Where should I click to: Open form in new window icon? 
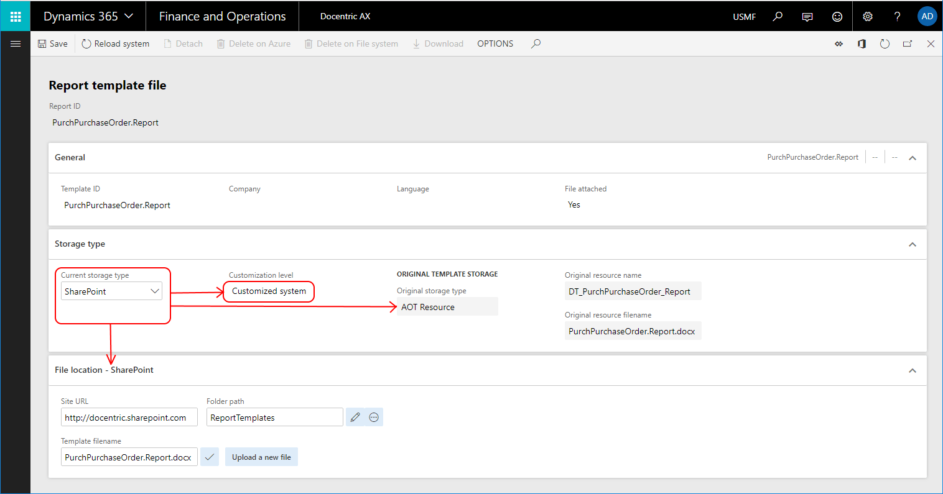click(x=908, y=44)
